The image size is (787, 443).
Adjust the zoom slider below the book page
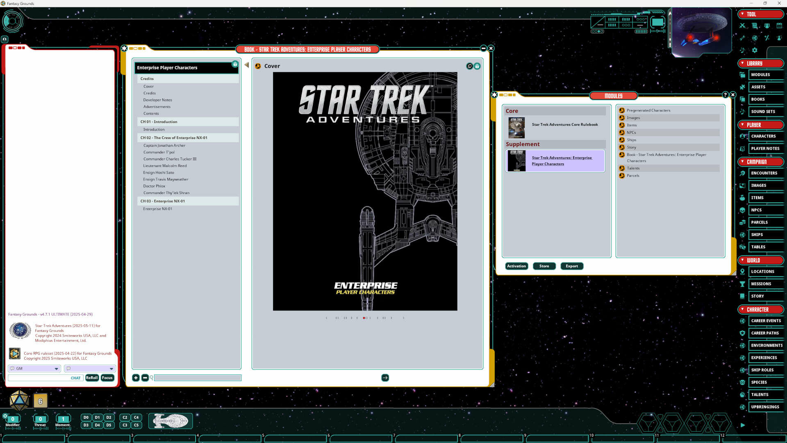(198, 378)
